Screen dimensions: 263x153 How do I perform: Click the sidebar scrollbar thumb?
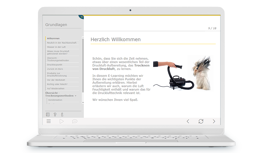click(x=83, y=66)
